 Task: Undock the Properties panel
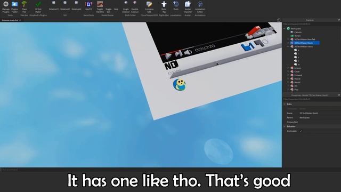pyautogui.click(x=339, y=95)
